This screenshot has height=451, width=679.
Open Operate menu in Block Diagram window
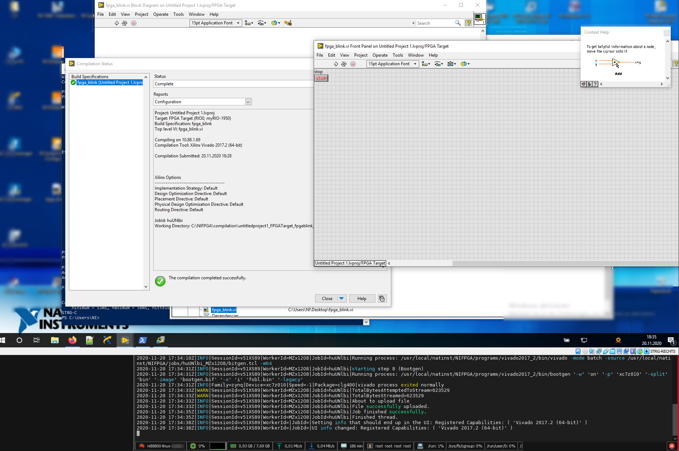click(161, 14)
